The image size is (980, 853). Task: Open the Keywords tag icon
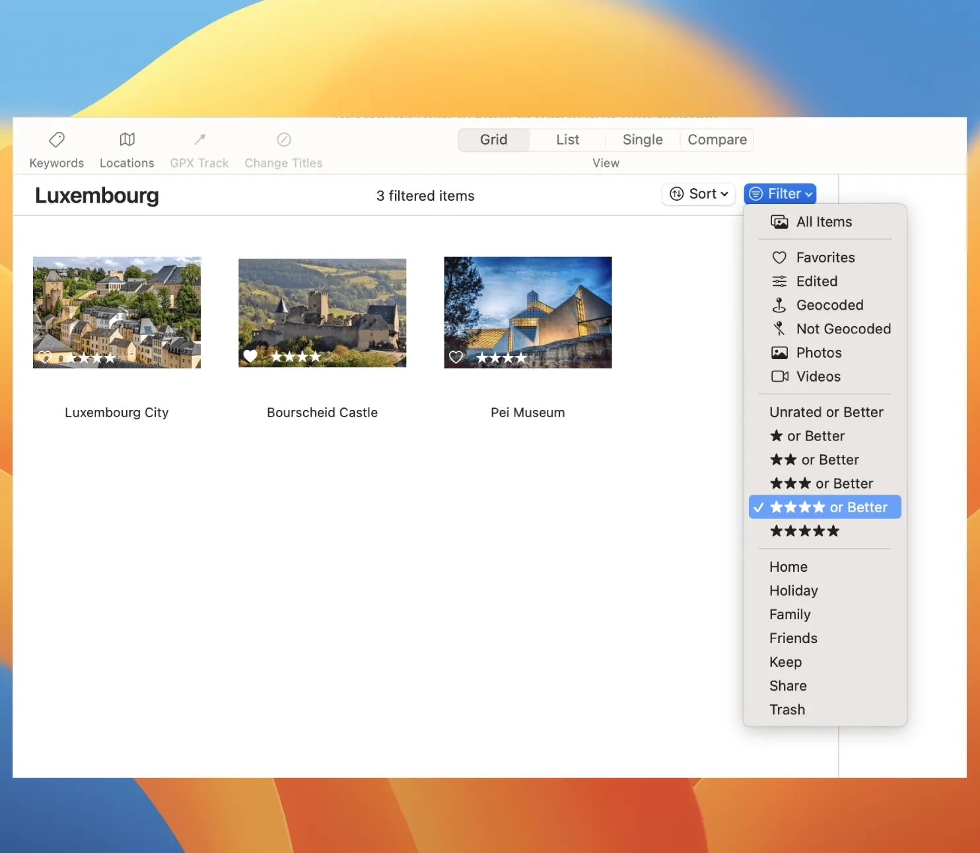pyautogui.click(x=57, y=140)
